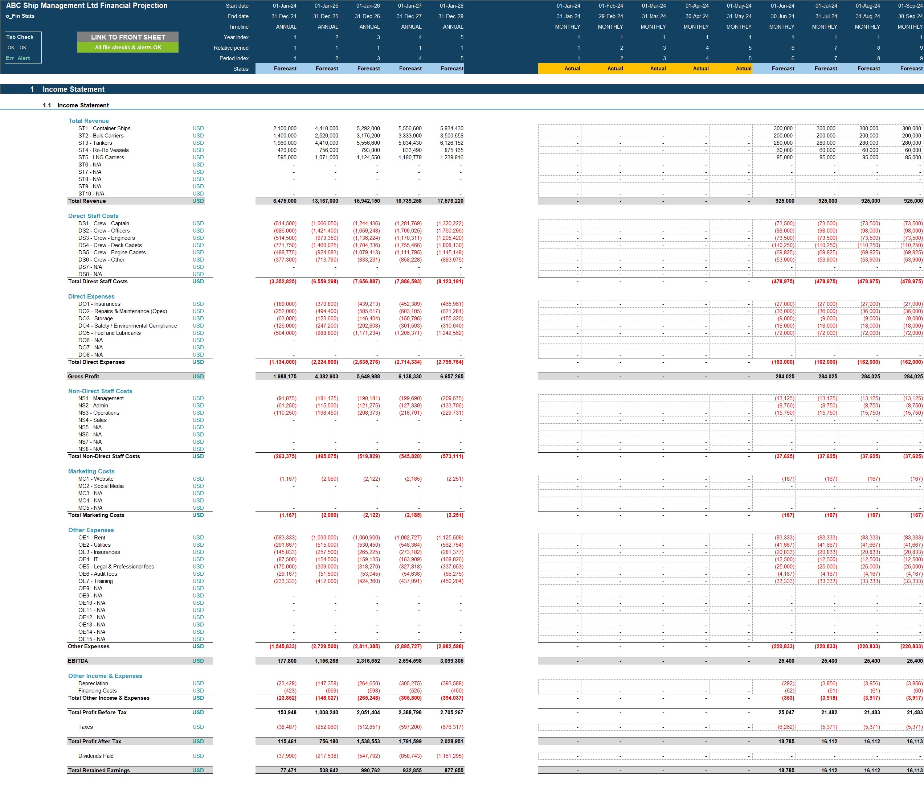
Task: Select the 'DS4 - Crew - Deck Cadets' row label
Action: pyautogui.click(x=110, y=245)
